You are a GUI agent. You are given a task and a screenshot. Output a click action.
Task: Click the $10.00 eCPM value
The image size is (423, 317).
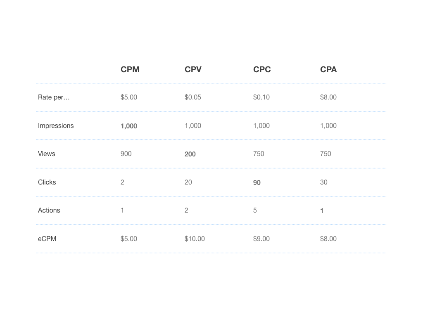point(195,239)
